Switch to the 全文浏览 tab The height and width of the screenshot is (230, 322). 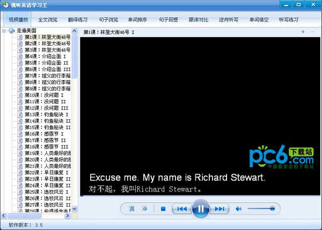point(48,20)
